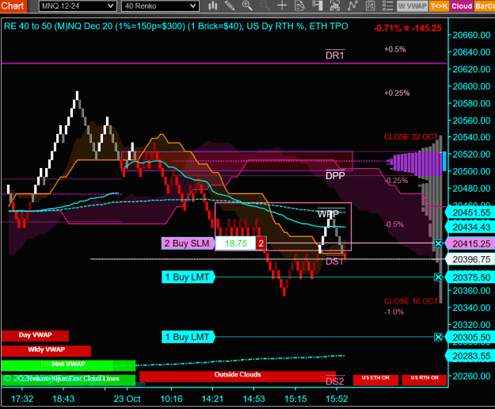Screen dimensions: 495x409
Task: Toggle the Cloud button
Action: [x=462, y=6]
